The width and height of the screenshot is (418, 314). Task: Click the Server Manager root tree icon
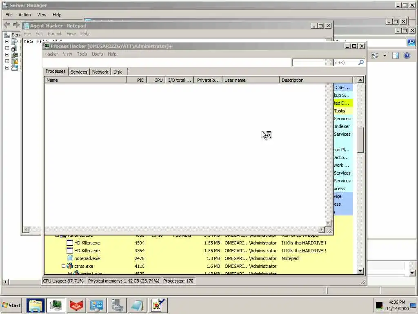(x=7, y=34)
